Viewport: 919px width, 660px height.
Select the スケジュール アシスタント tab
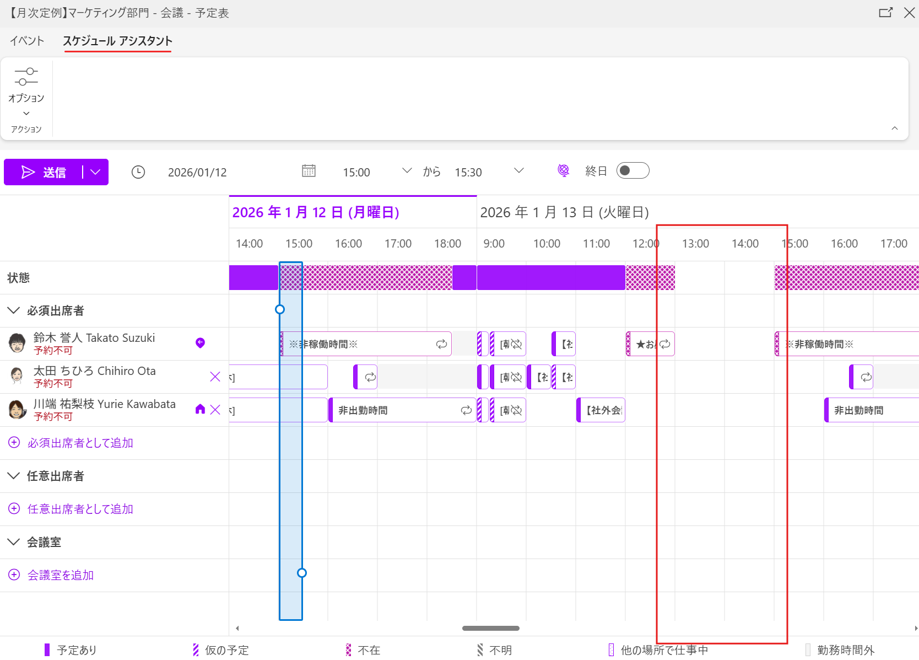[117, 41]
